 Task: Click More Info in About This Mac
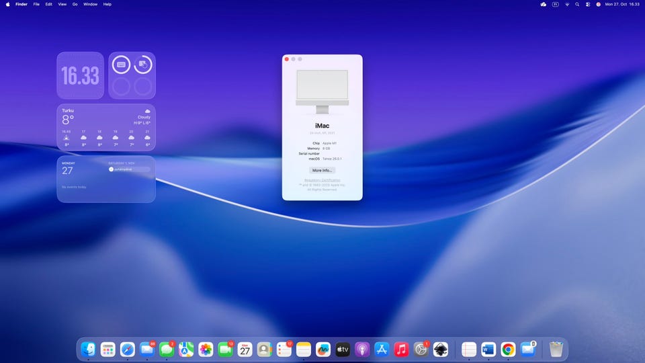322,170
